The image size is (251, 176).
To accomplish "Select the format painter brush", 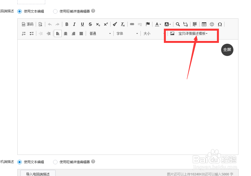I will click(115, 24).
